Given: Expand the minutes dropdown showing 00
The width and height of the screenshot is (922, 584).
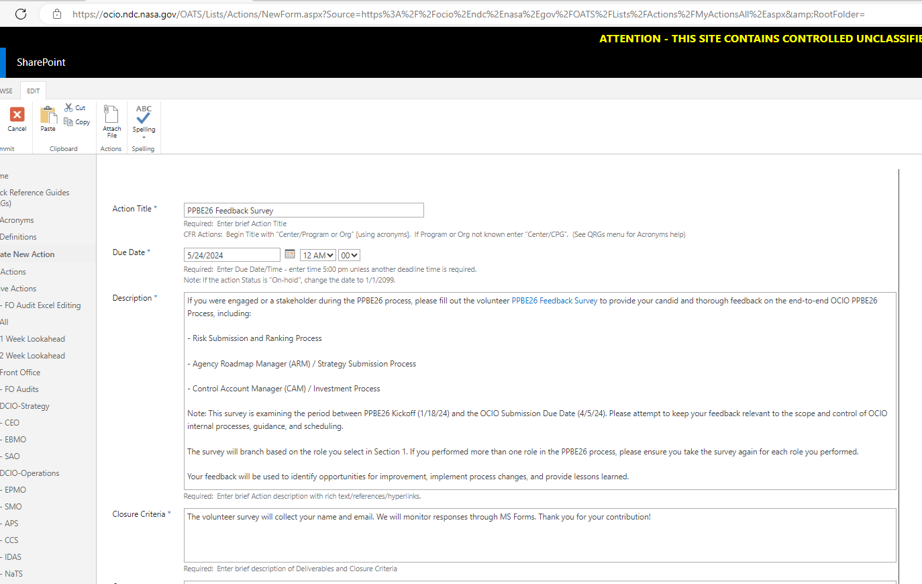Looking at the screenshot, I should 349,255.
